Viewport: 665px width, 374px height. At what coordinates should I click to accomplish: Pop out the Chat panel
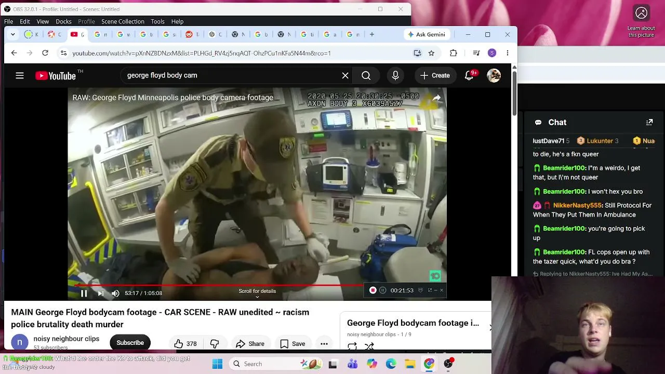649,123
